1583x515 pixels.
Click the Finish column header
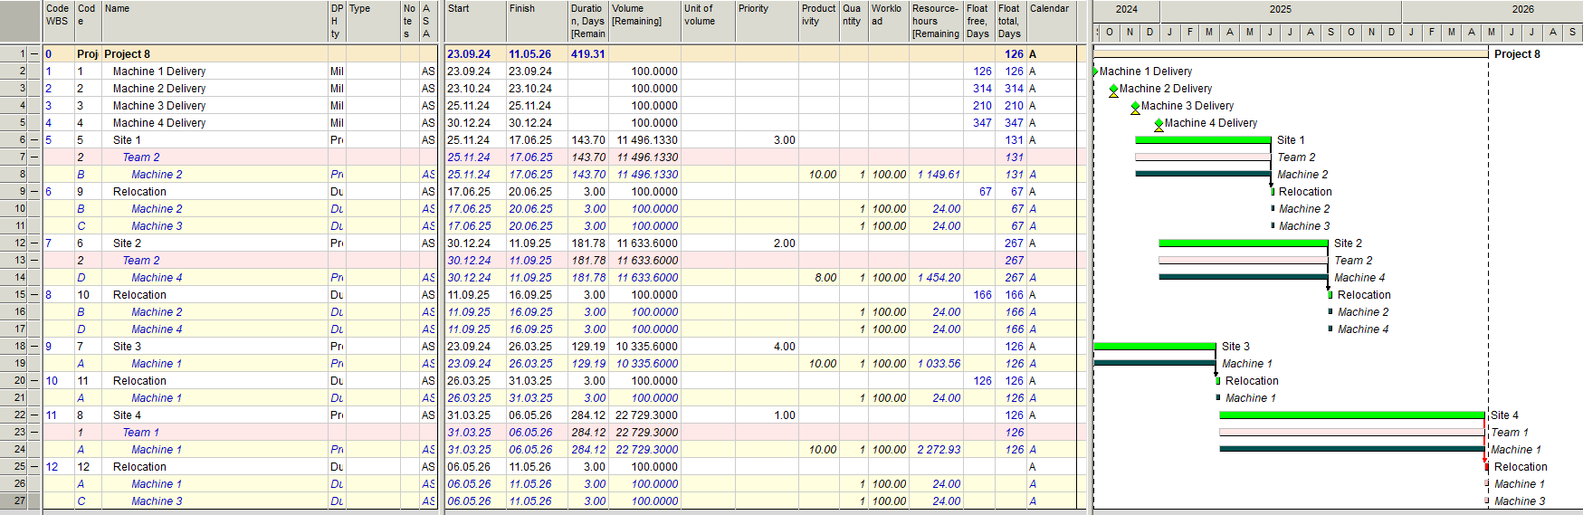pos(537,21)
